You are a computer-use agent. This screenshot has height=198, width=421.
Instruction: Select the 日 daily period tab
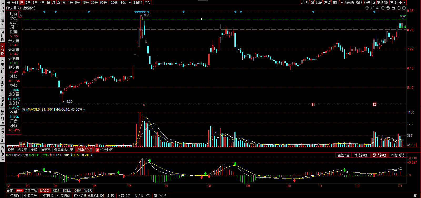22,3
